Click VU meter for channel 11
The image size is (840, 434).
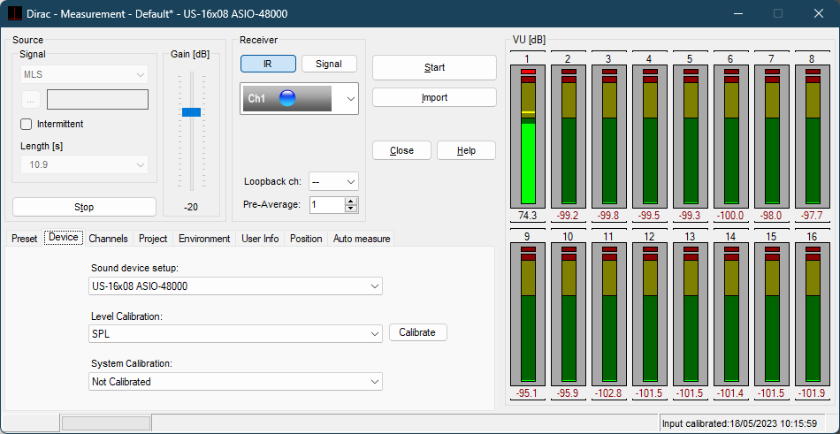tap(609, 314)
